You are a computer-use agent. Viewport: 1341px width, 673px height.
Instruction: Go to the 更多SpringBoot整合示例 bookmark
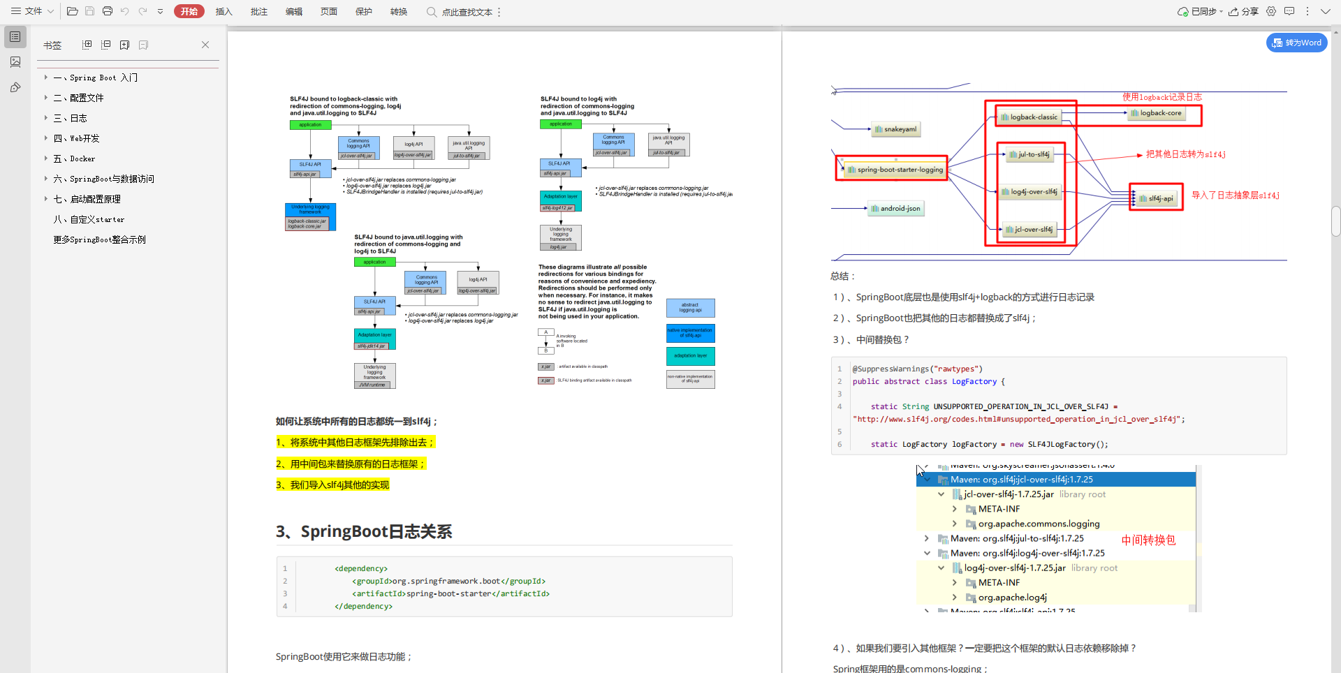(100, 239)
